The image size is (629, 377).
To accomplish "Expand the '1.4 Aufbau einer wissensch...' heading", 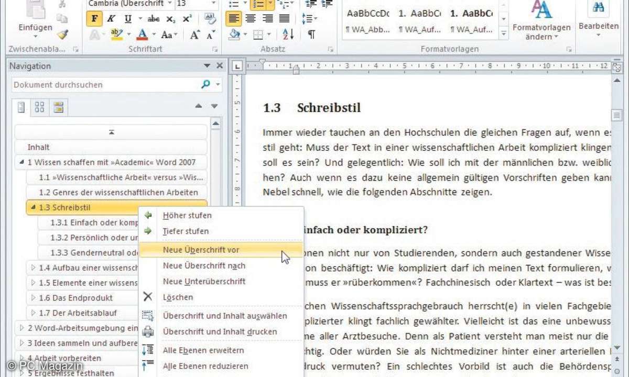I will (x=34, y=268).
